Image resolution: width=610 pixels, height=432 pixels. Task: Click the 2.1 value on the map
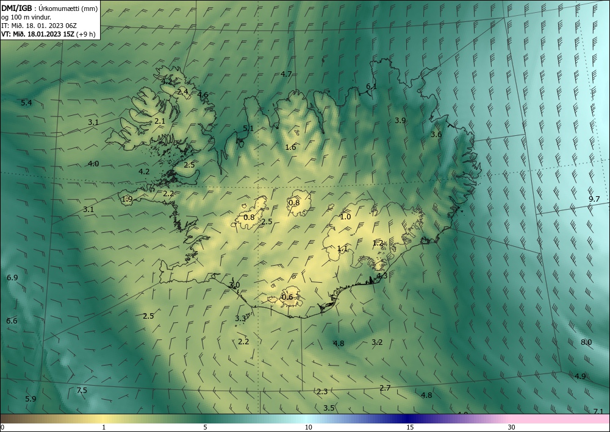pos(160,121)
